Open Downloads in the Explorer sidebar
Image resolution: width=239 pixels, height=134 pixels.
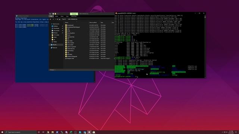click(56, 28)
